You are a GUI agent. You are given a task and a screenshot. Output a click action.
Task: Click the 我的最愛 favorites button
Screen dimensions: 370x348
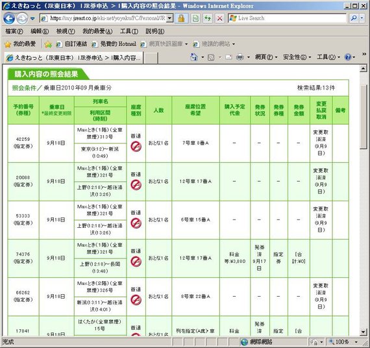20,44
